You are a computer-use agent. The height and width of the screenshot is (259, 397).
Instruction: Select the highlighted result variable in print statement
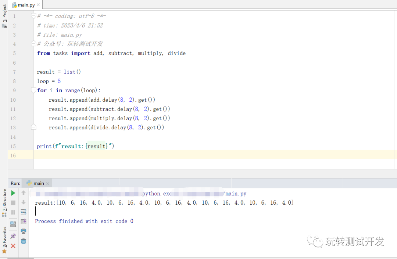pos(96,146)
